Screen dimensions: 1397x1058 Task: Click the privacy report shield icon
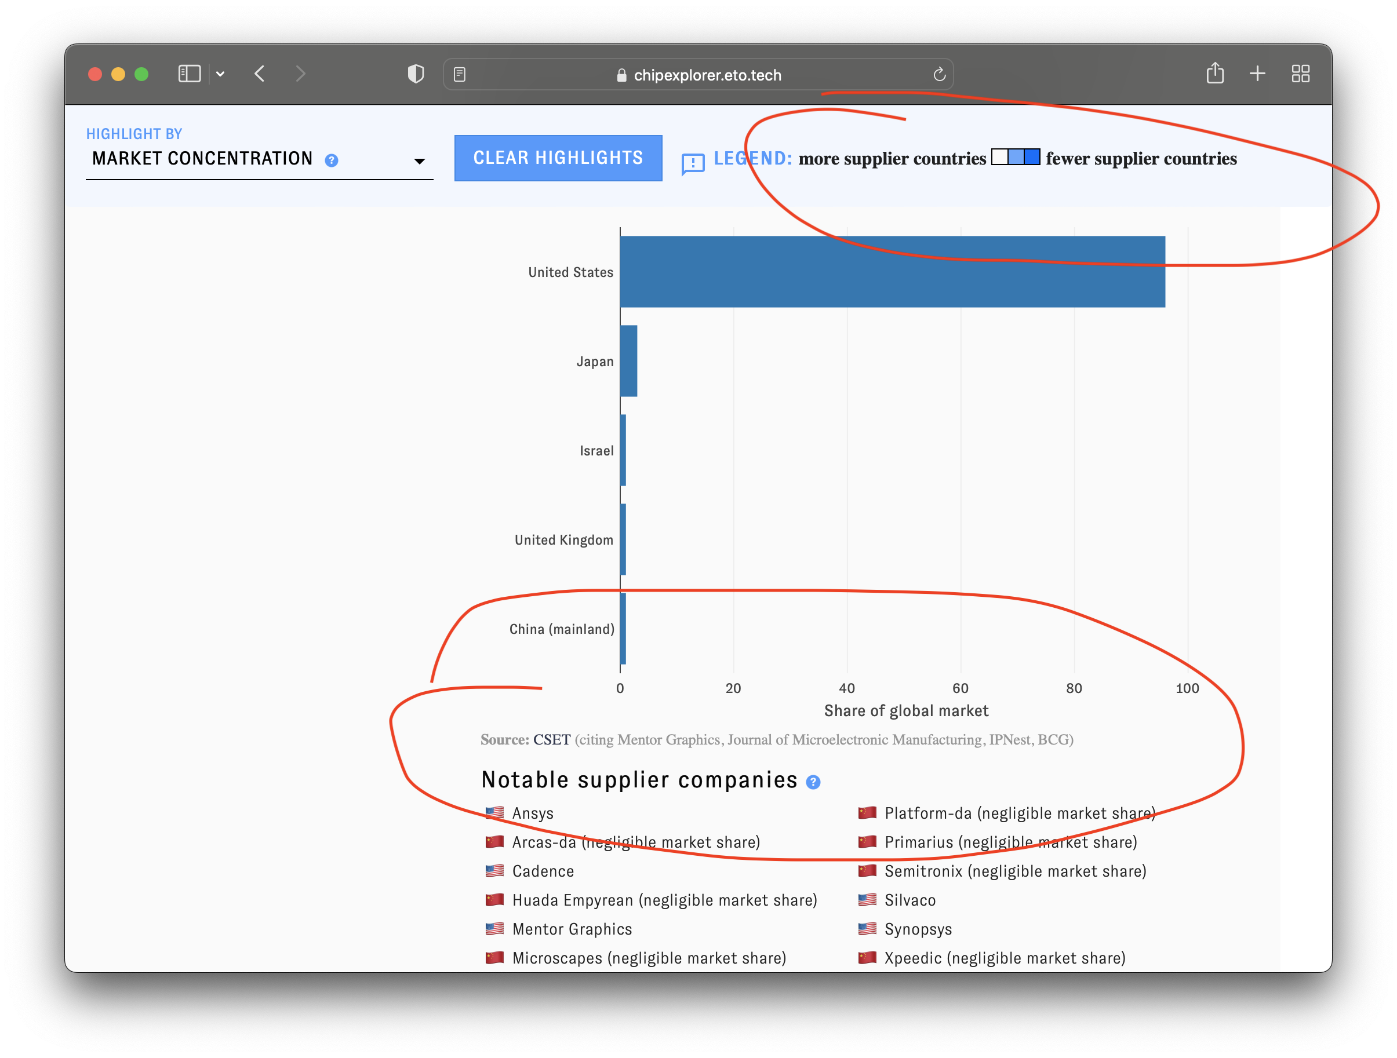pyautogui.click(x=415, y=74)
